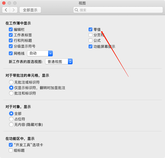Open the 网格线 color dropdown 自动

click(40, 53)
